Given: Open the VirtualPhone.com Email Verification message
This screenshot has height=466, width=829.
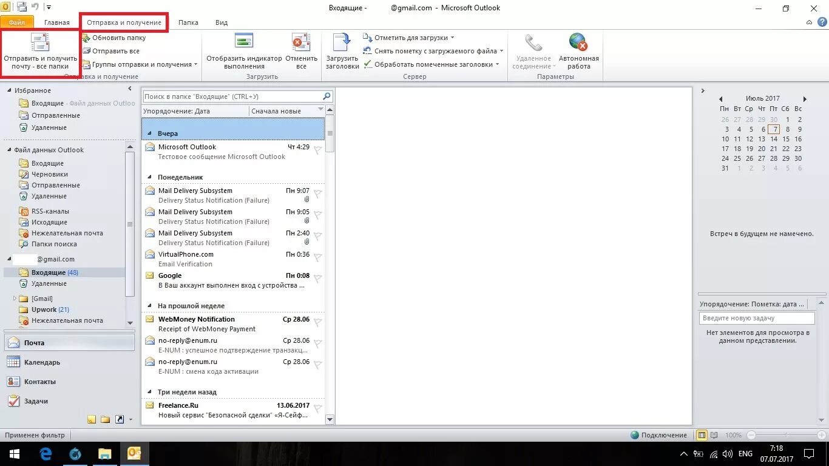Looking at the screenshot, I should click(x=233, y=259).
